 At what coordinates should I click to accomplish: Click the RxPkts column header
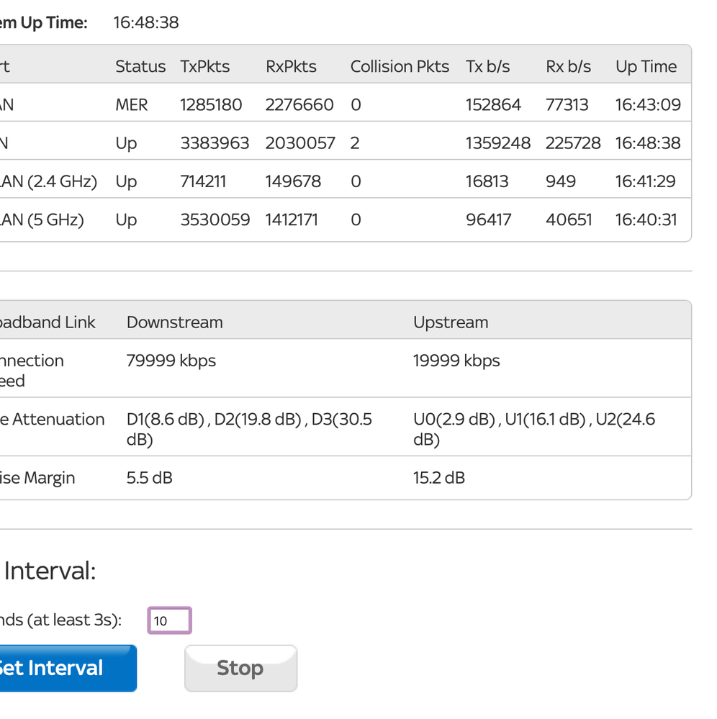[291, 67]
